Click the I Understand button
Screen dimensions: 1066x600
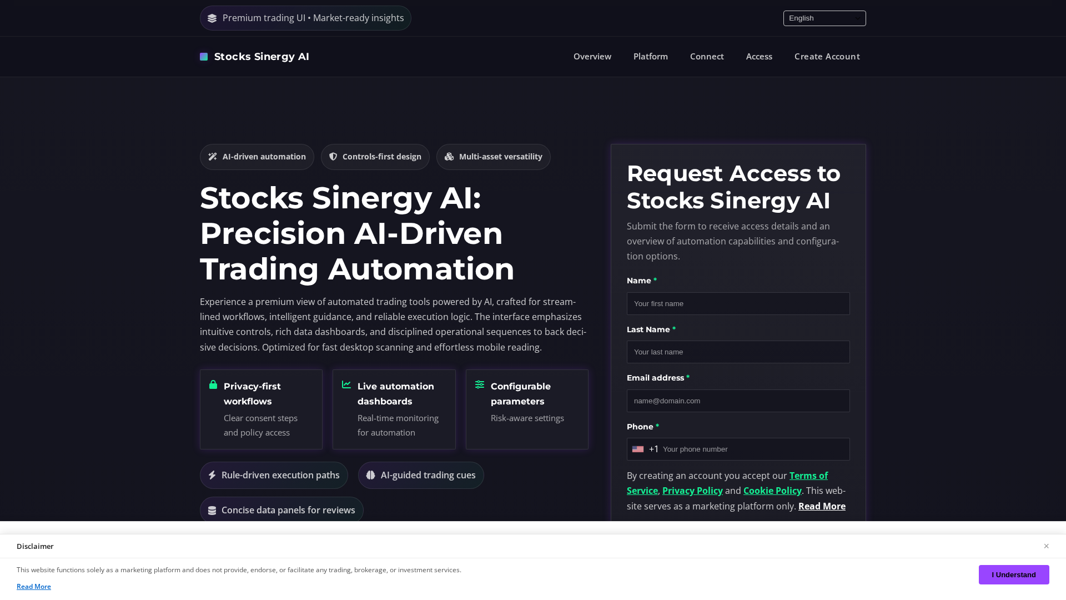point(1014,574)
